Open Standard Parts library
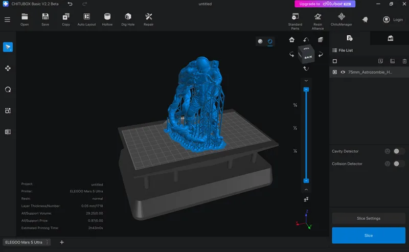 (295, 21)
